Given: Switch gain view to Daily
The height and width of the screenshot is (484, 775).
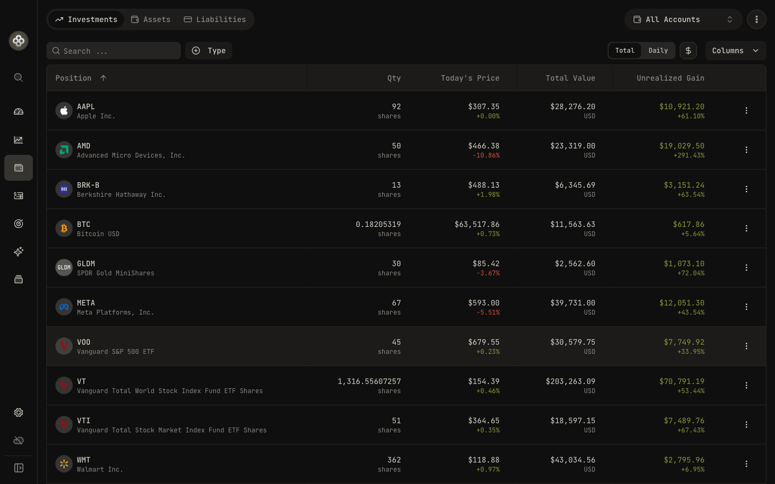Looking at the screenshot, I should tap(658, 51).
